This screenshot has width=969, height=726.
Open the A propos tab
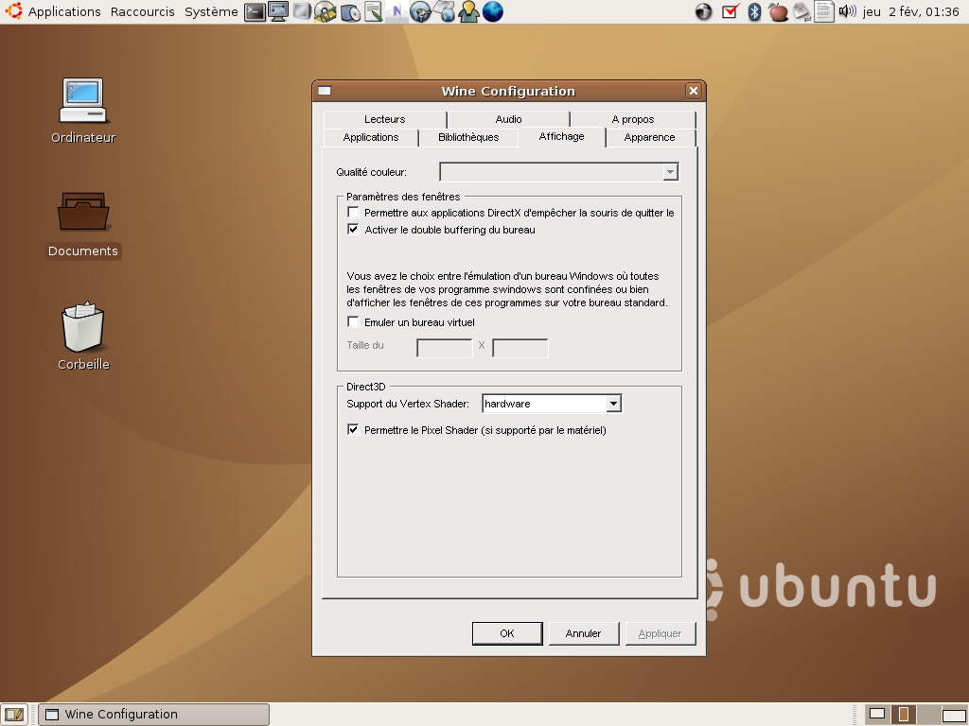(633, 119)
